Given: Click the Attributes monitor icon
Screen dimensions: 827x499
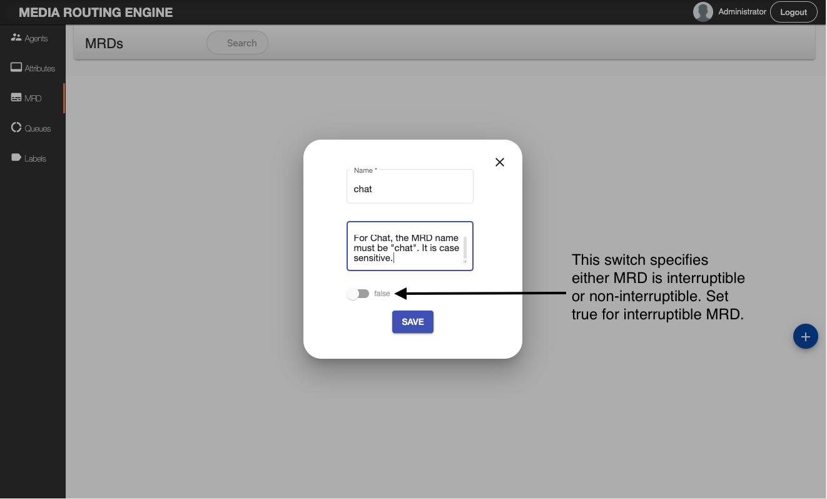Looking at the screenshot, I should pyautogui.click(x=16, y=68).
